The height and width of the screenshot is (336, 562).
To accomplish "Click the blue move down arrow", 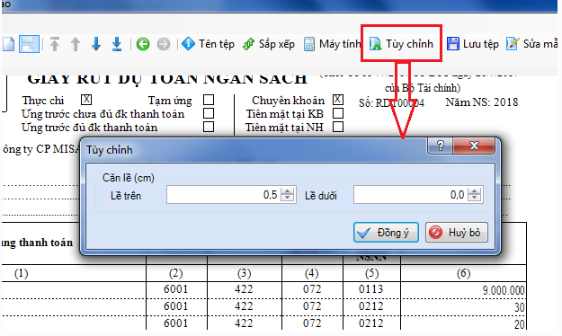I will [95, 44].
